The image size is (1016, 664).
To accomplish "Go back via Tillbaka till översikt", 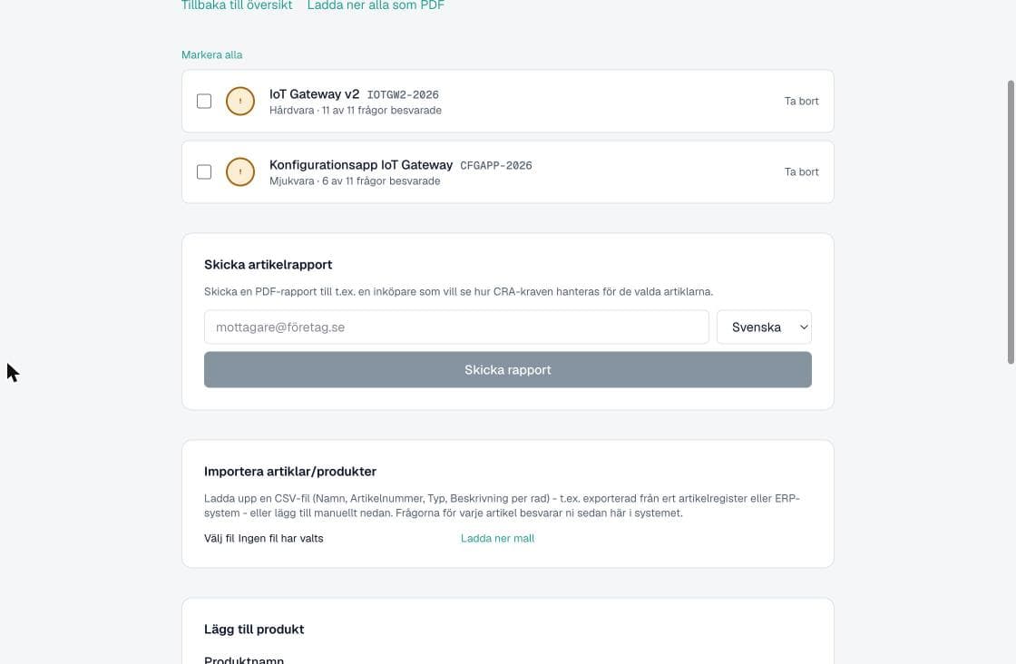I will [x=237, y=5].
